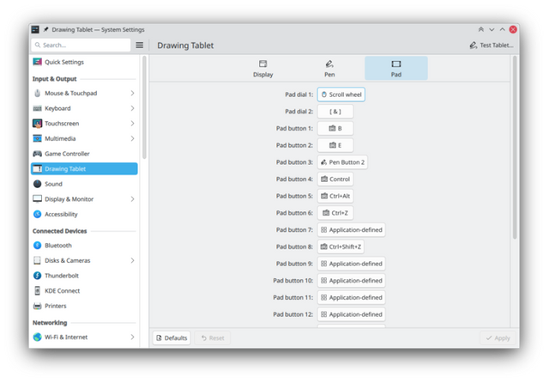Screen dimensions: 549x383
Task: Open Pad button 7 Application-defined setting
Action: pyautogui.click(x=351, y=230)
